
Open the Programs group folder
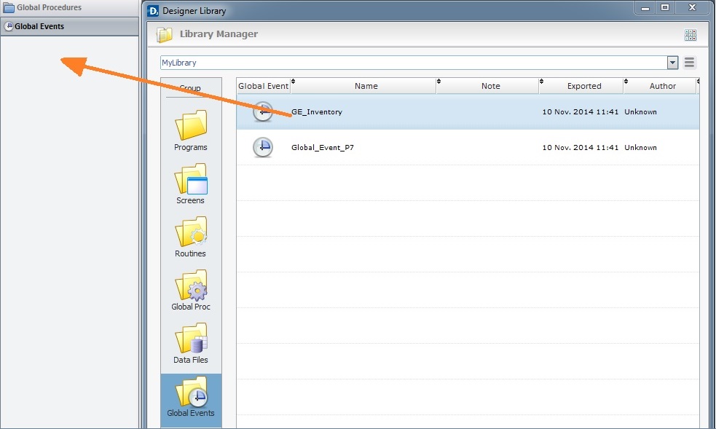[x=191, y=130]
